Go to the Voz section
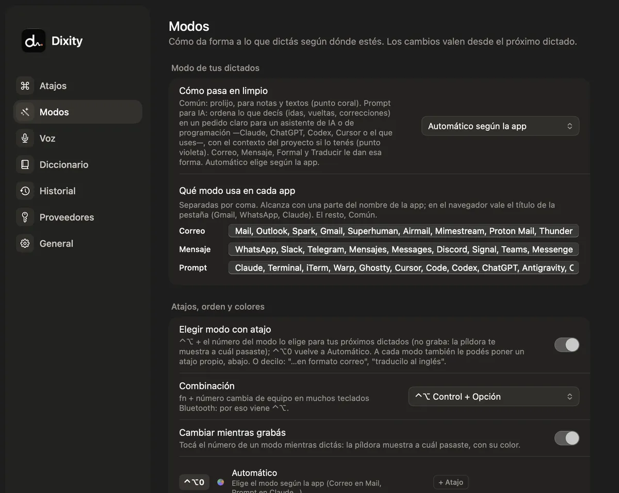Screen dimensions: 619x493 77,138
